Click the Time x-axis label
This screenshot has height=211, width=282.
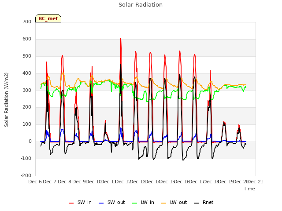click(249, 189)
